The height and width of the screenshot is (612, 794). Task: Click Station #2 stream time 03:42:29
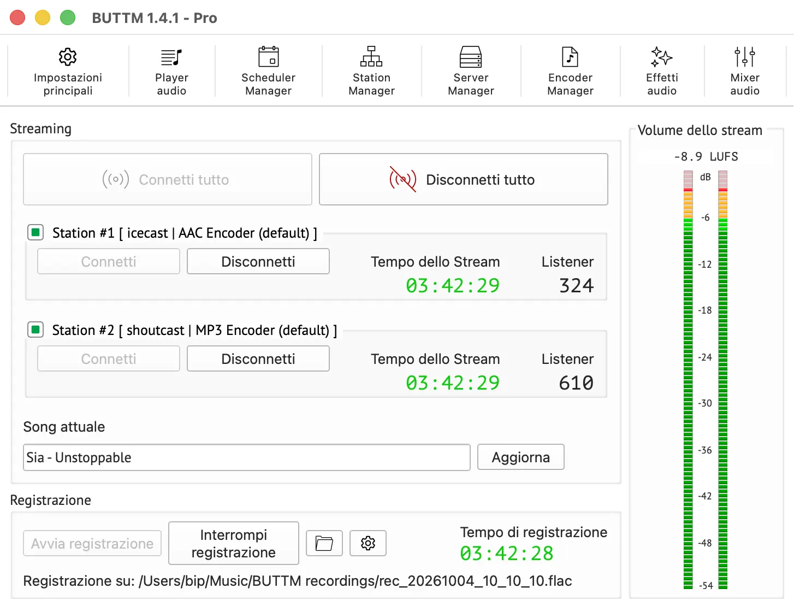pyautogui.click(x=453, y=382)
